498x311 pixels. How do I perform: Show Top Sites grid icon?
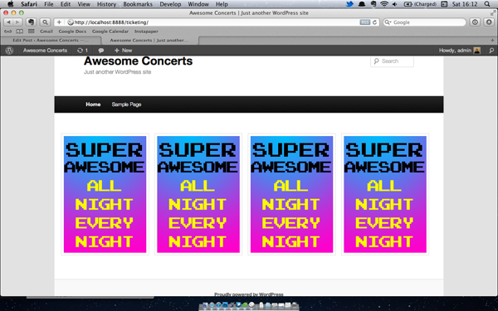(x=32, y=32)
